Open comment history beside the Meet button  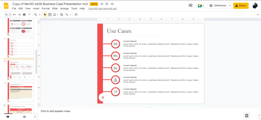[190, 6]
